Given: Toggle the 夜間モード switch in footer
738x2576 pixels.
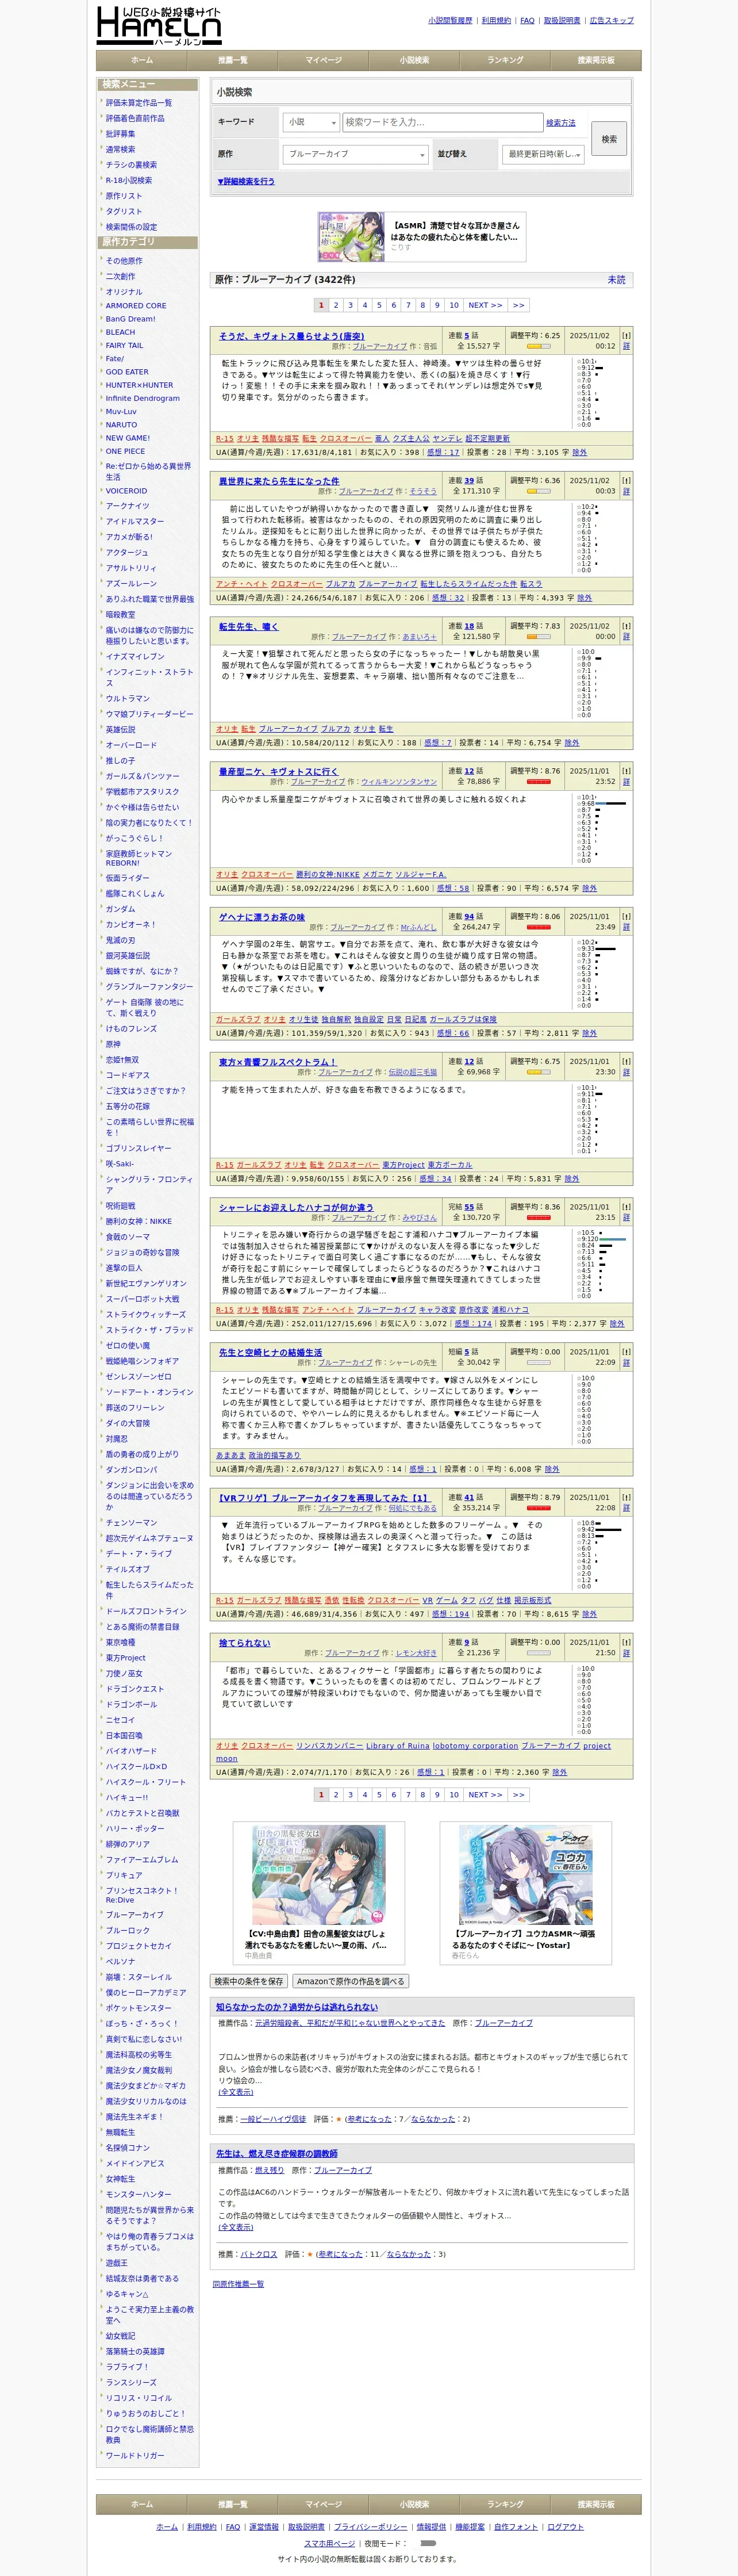Looking at the screenshot, I should 428,2543.
